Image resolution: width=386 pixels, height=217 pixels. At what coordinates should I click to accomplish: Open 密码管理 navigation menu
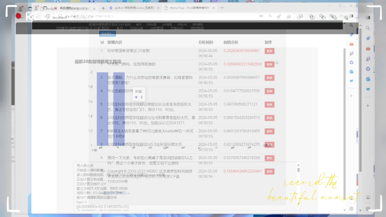click(197, 28)
